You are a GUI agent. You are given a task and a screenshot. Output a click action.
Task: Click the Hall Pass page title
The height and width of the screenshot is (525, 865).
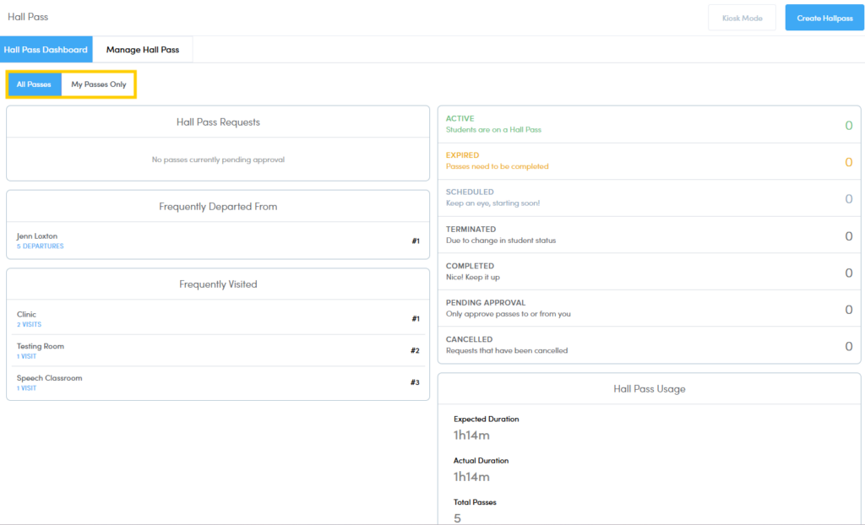[28, 17]
